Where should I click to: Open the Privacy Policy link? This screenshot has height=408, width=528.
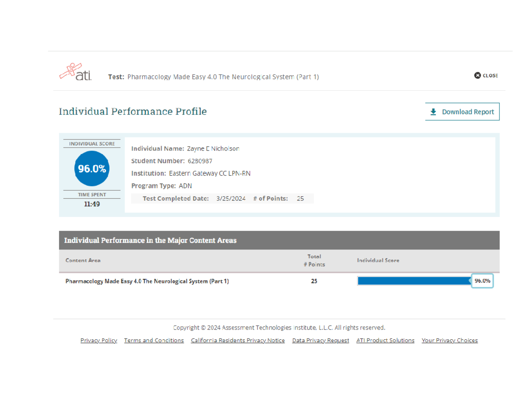tap(99, 340)
